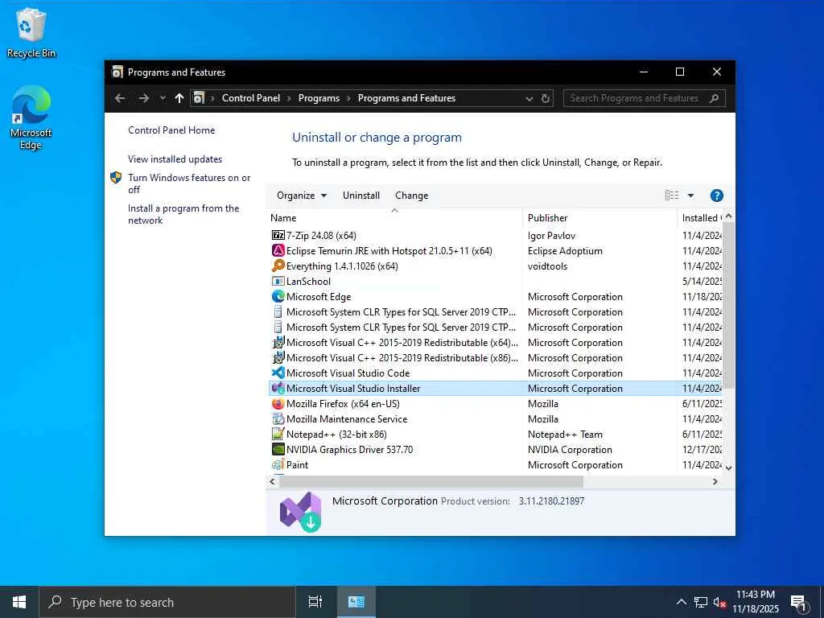This screenshot has width=824, height=618.
Task: Click the Visual C++ 2015-2019 (x86) icon
Action: point(278,358)
